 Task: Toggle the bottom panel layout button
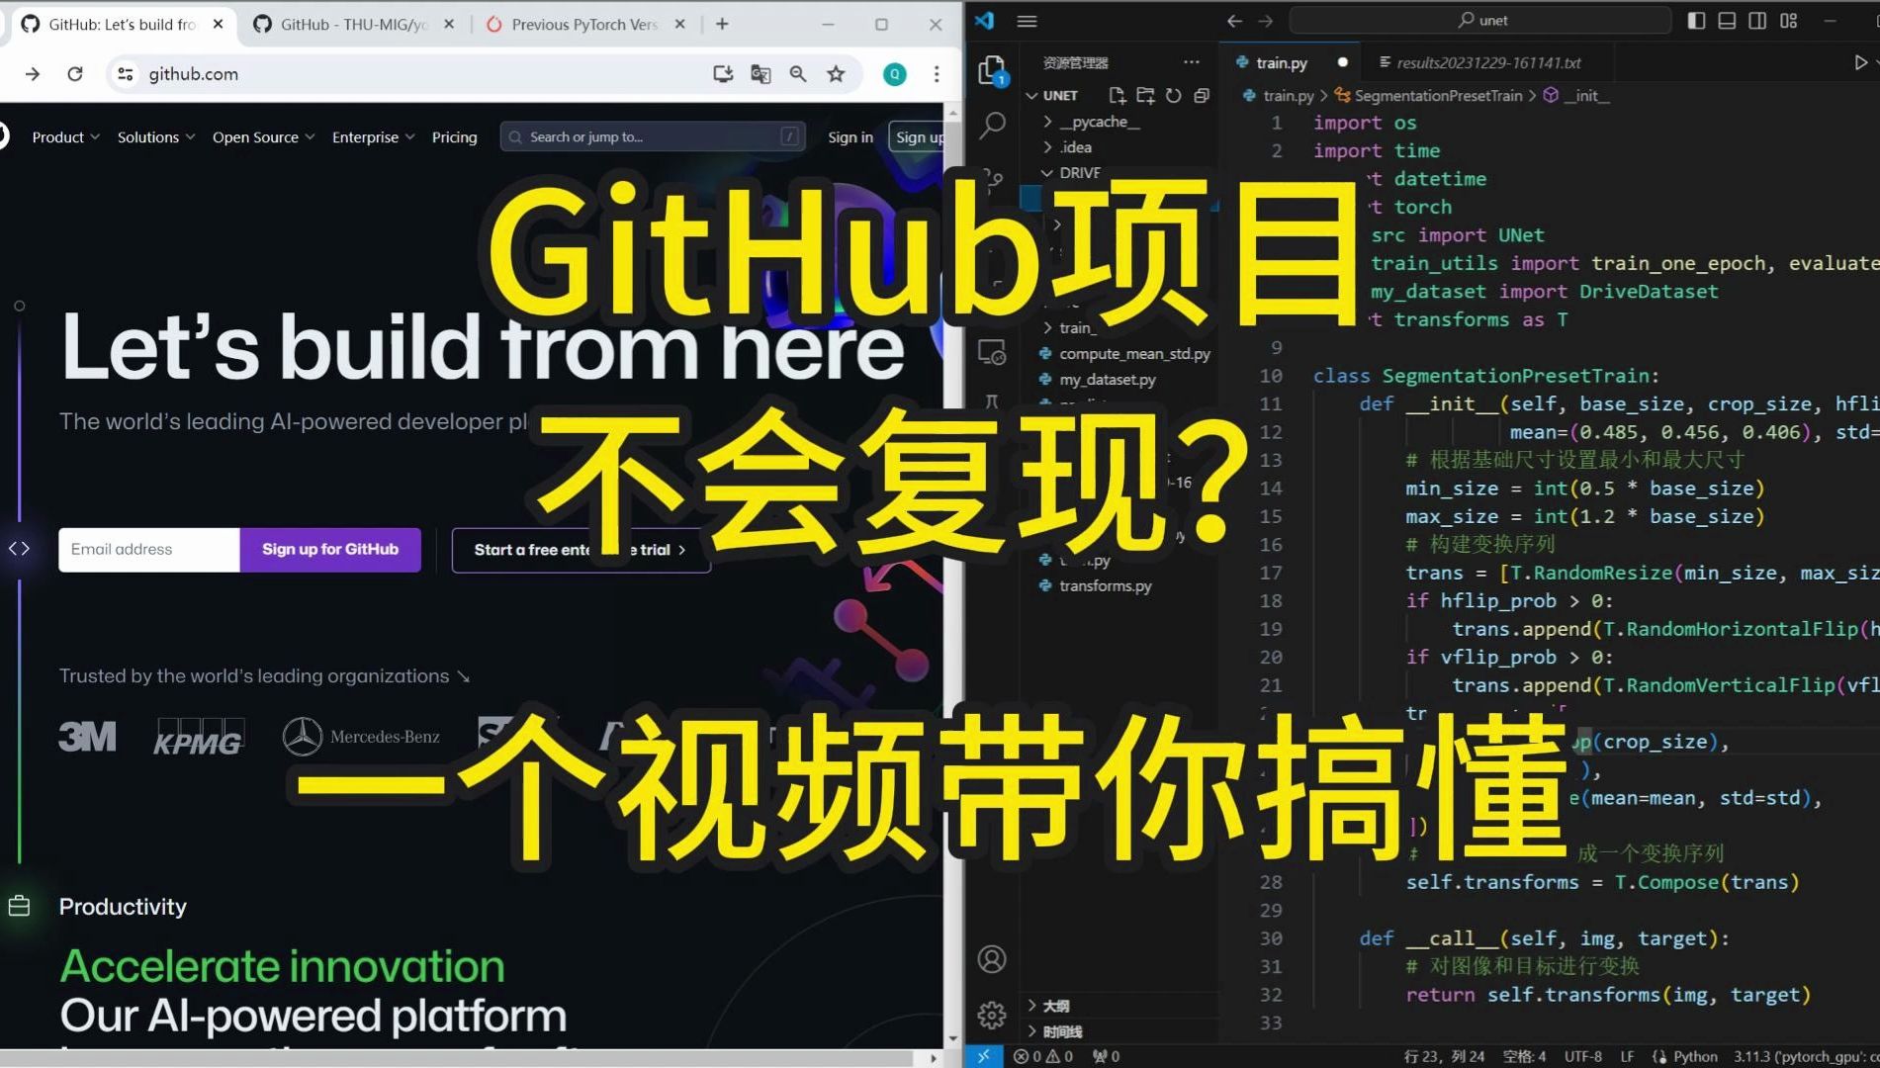1728,21
